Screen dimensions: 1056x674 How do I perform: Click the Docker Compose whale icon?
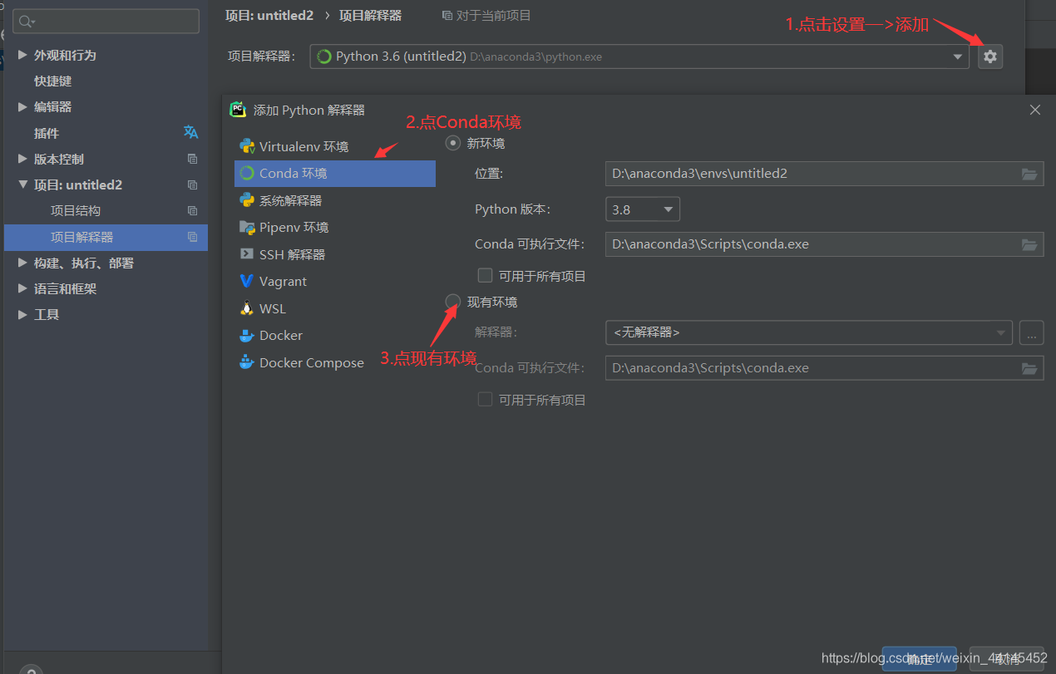point(247,362)
